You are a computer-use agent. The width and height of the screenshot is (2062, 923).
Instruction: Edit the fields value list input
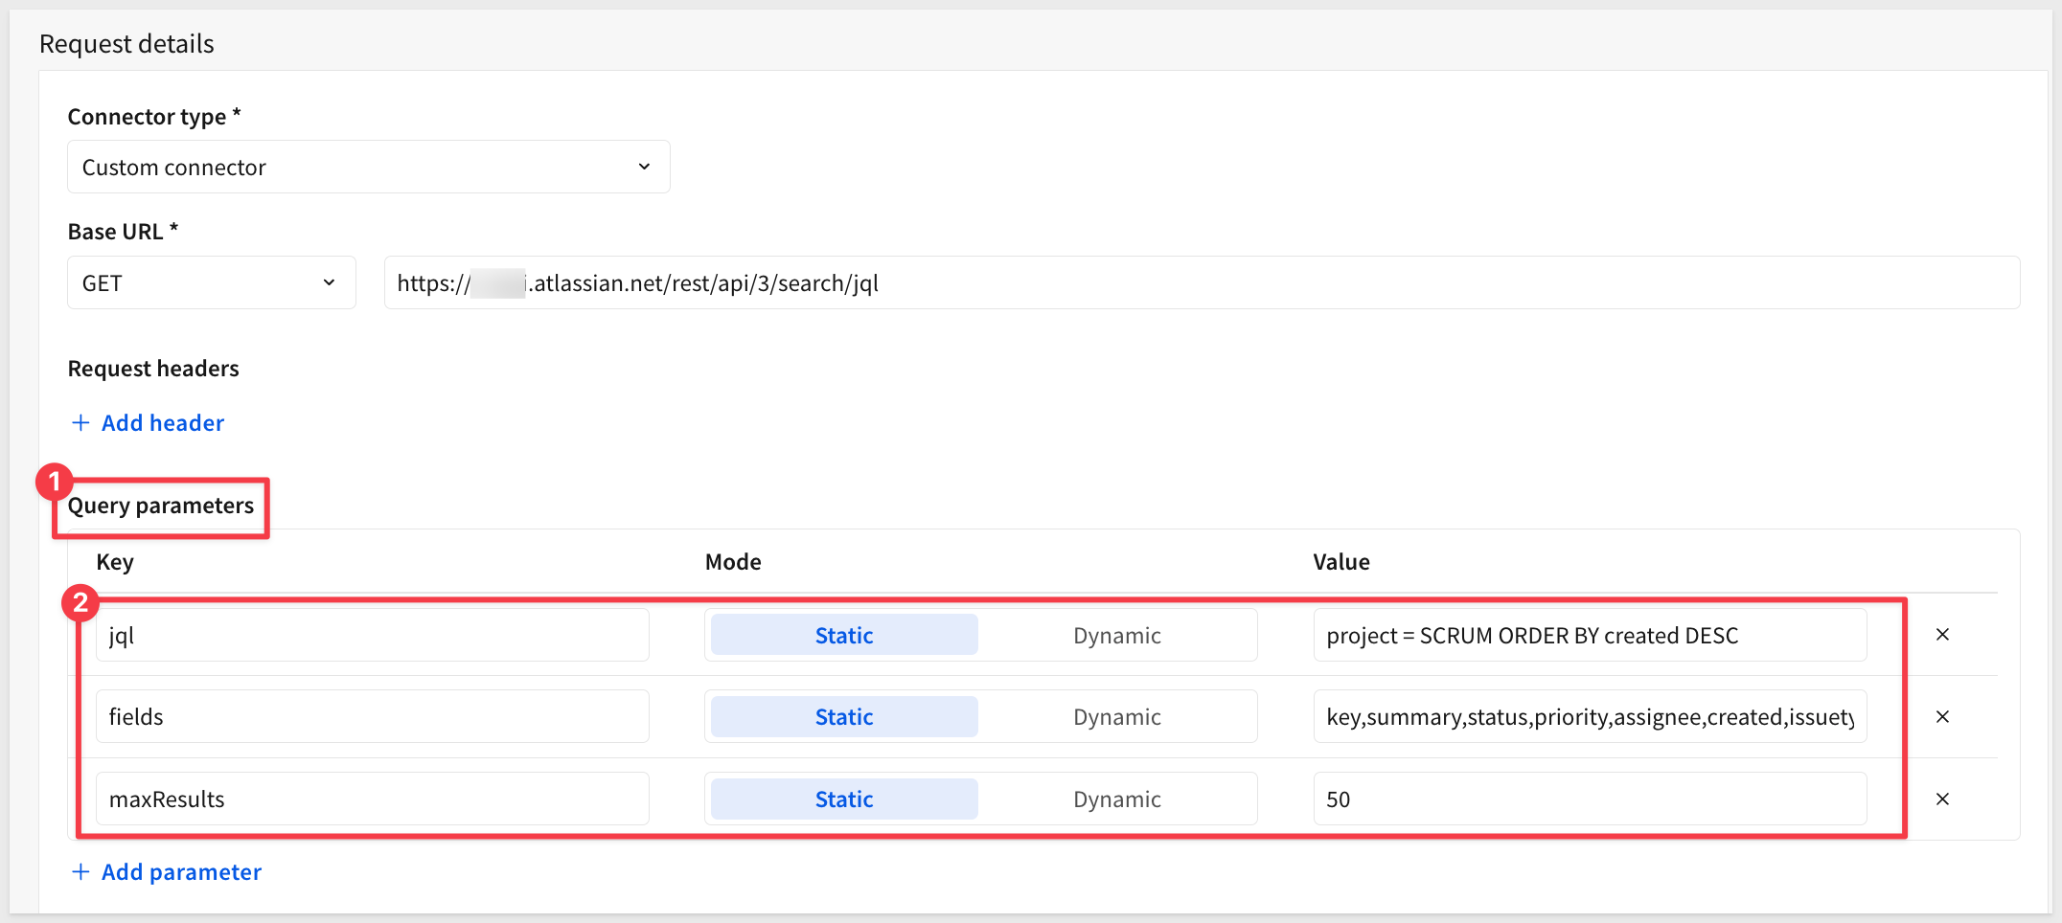(1589, 717)
